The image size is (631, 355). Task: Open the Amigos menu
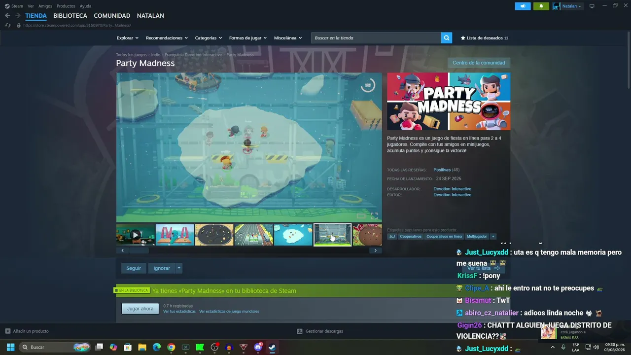[x=45, y=6]
